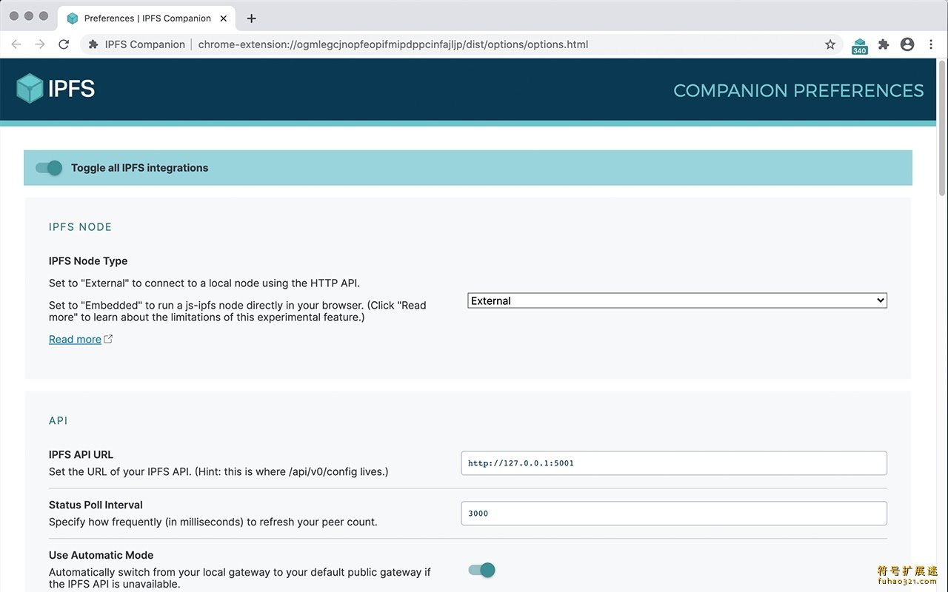Click the address bar URL
Screen dimensions: 948x592
[393, 44]
